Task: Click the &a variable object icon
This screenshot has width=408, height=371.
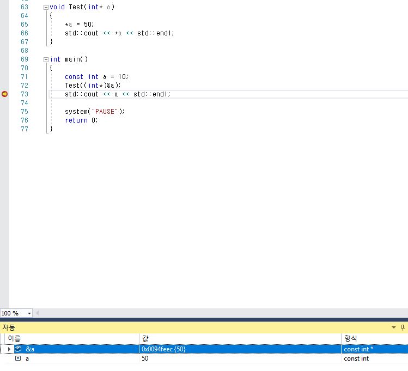Action: coord(18,349)
